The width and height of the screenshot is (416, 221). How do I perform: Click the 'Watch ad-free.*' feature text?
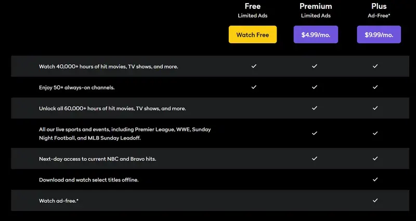point(59,201)
